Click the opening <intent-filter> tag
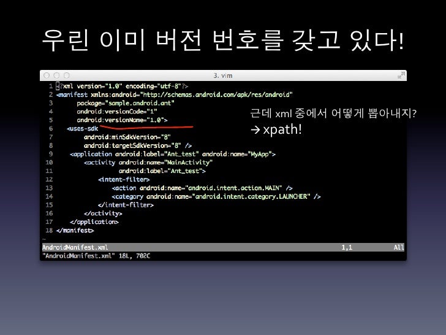This screenshot has width=446, height=335. click(x=124, y=179)
